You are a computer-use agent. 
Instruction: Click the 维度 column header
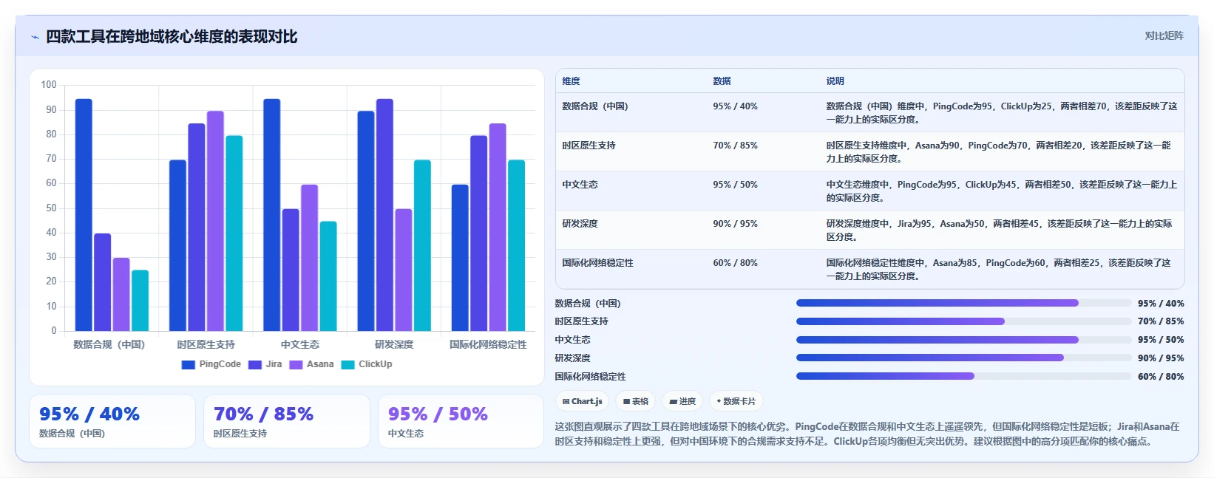point(571,81)
